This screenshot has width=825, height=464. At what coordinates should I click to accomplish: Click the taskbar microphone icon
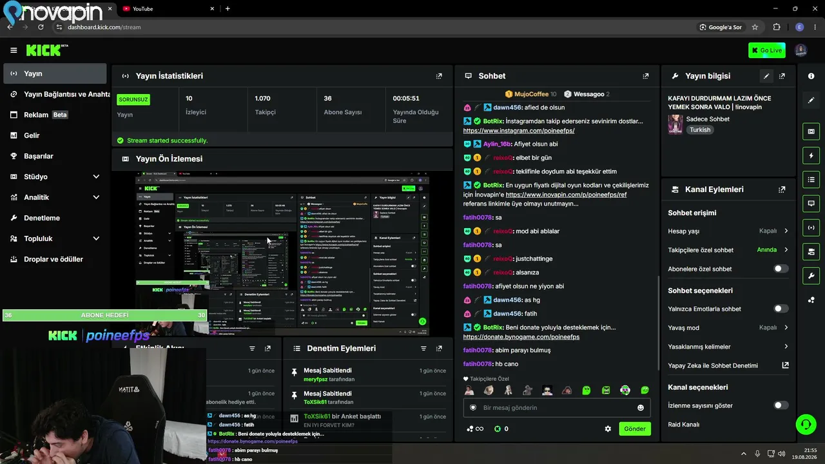click(757, 454)
